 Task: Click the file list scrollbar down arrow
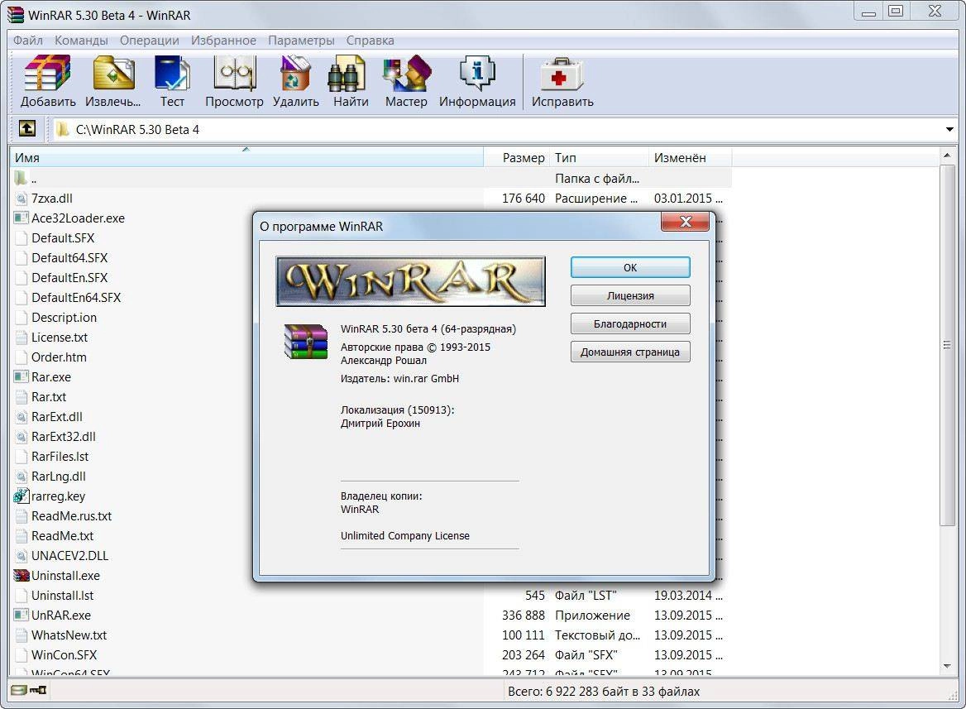pyautogui.click(x=947, y=666)
